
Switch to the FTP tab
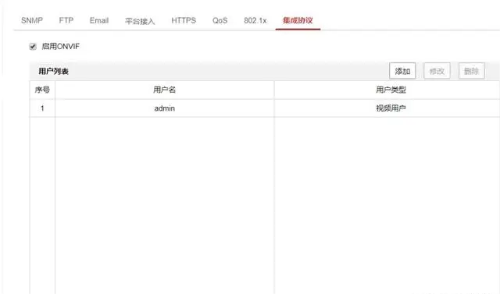(x=66, y=20)
